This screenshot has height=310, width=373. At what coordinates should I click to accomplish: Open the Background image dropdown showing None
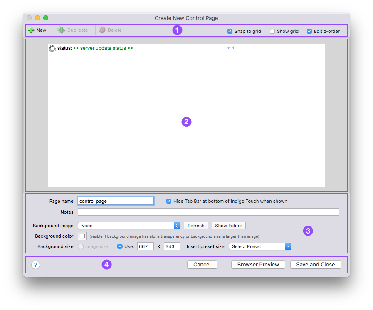(x=129, y=226)
